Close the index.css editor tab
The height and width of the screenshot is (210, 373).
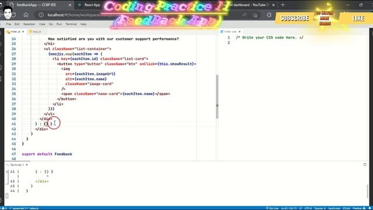pyautogui.click(x=240, y=32)
